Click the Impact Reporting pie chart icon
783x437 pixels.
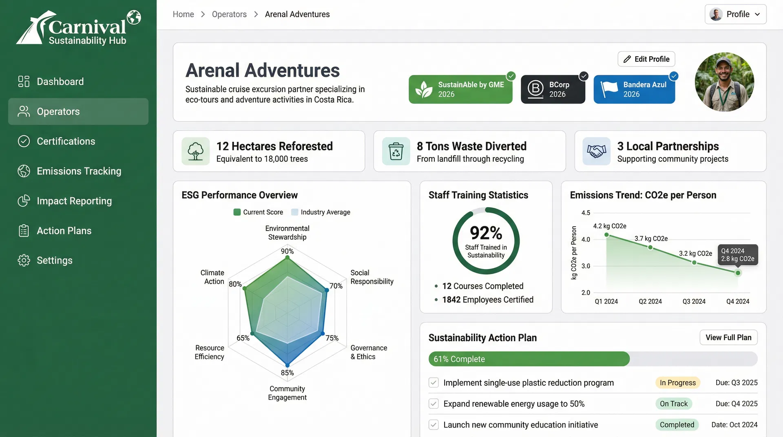coord(24,201)
